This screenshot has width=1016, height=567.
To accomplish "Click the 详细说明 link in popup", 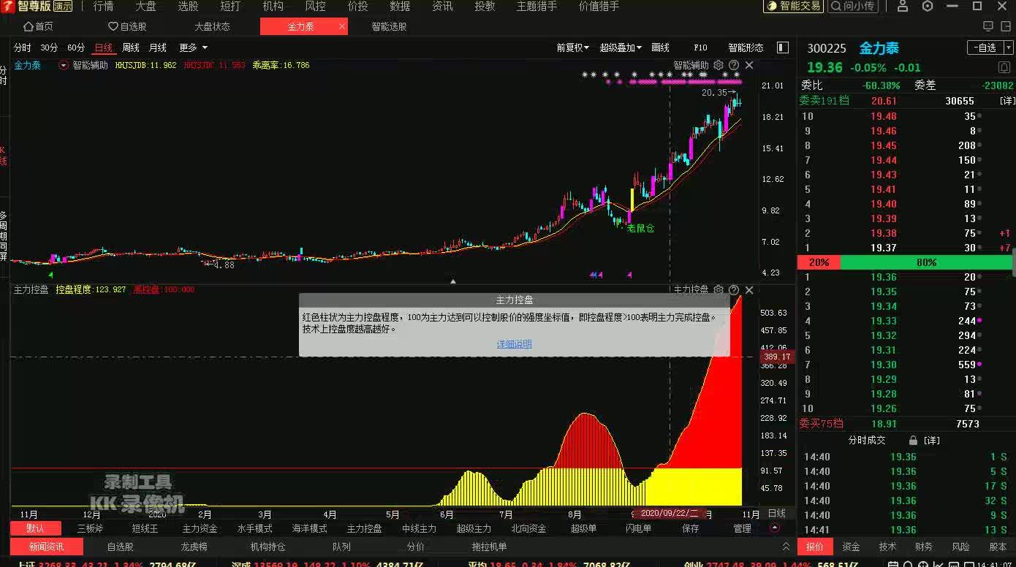I will click(515, 344).
